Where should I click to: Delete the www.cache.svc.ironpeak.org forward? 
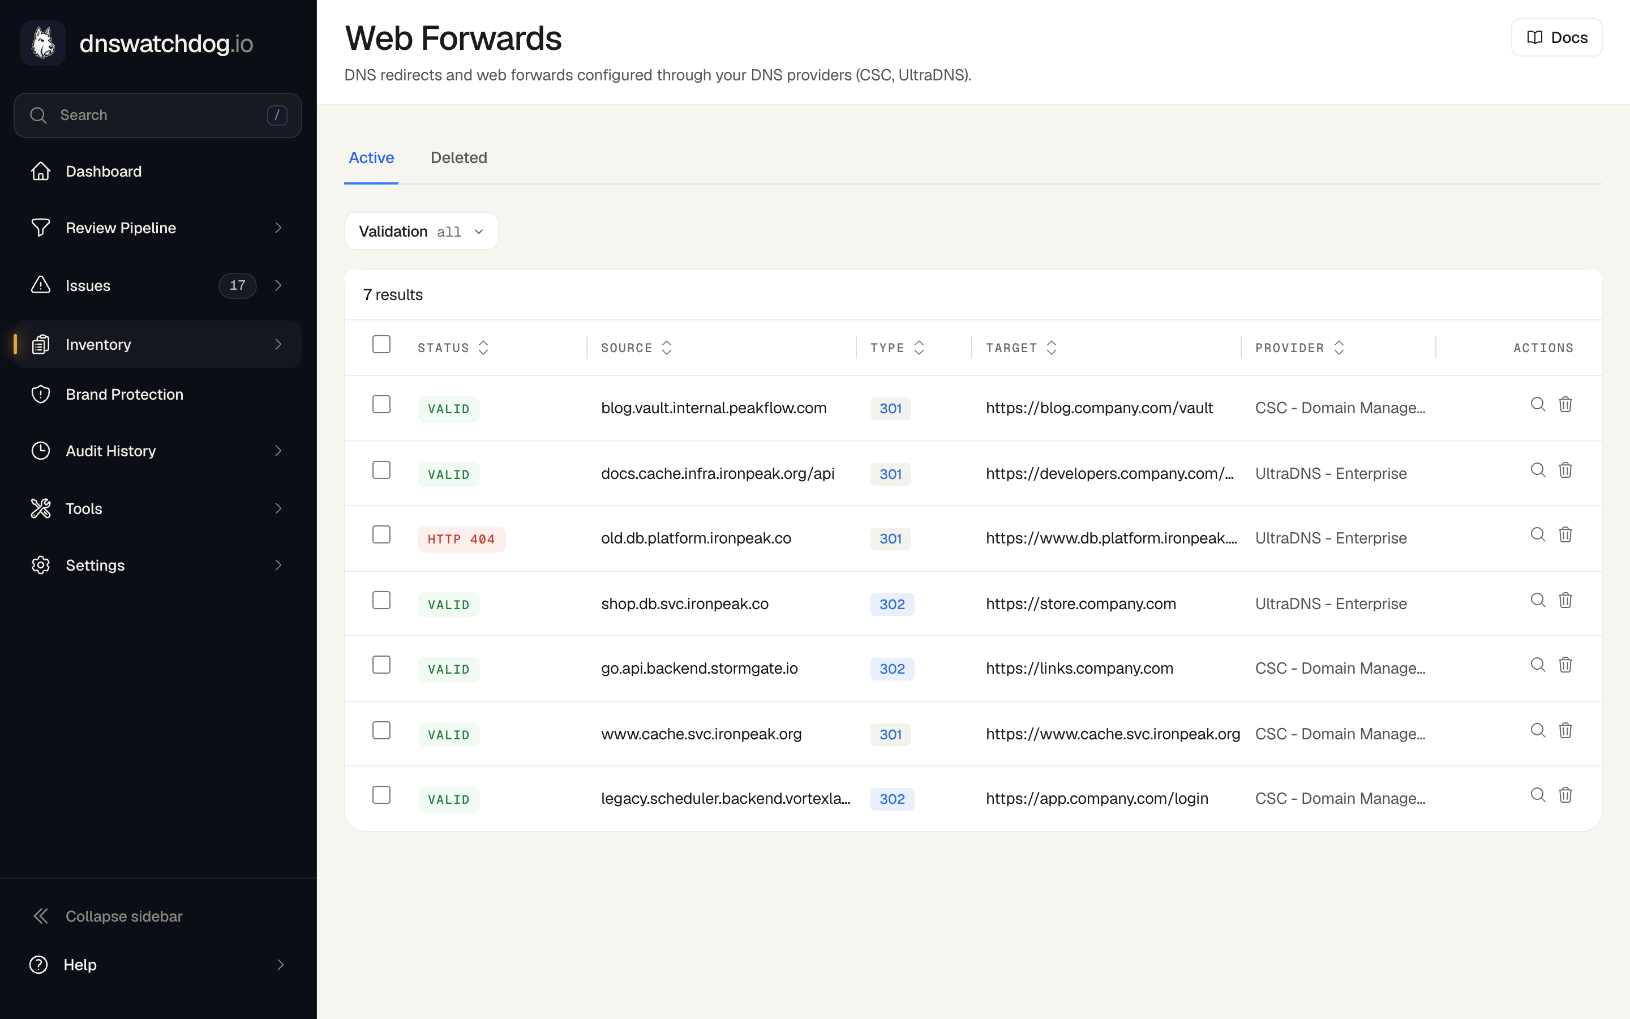tap(1565, 730)
